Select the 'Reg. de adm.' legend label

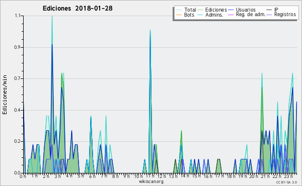click(251, 15)
